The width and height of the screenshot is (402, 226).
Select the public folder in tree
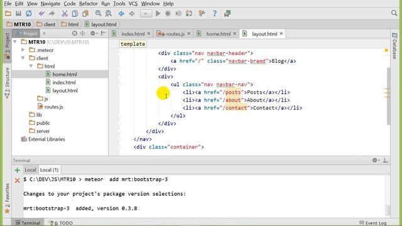pos(43,123)
